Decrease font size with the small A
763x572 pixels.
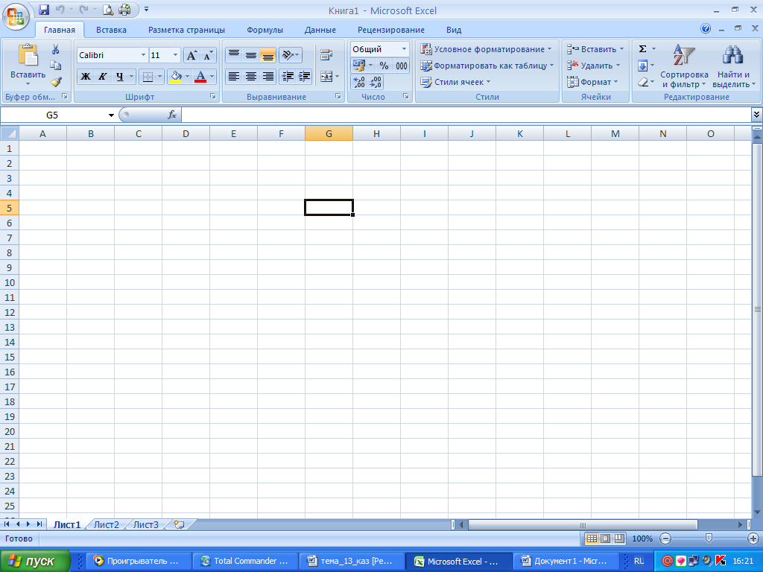[208, 55]
